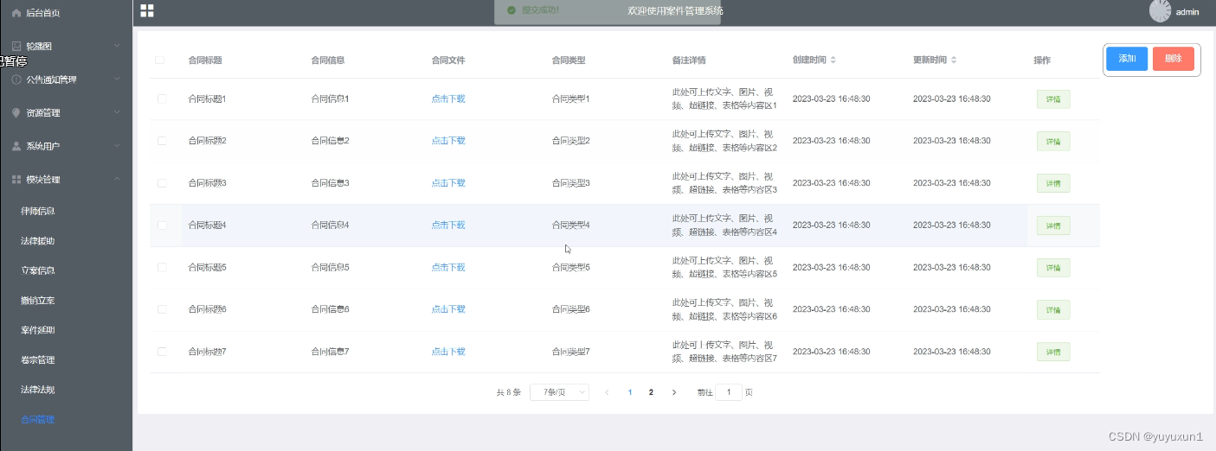Click admin username in header
The width and height of the screenshot is (1216, 451).
coord(1187,12)
